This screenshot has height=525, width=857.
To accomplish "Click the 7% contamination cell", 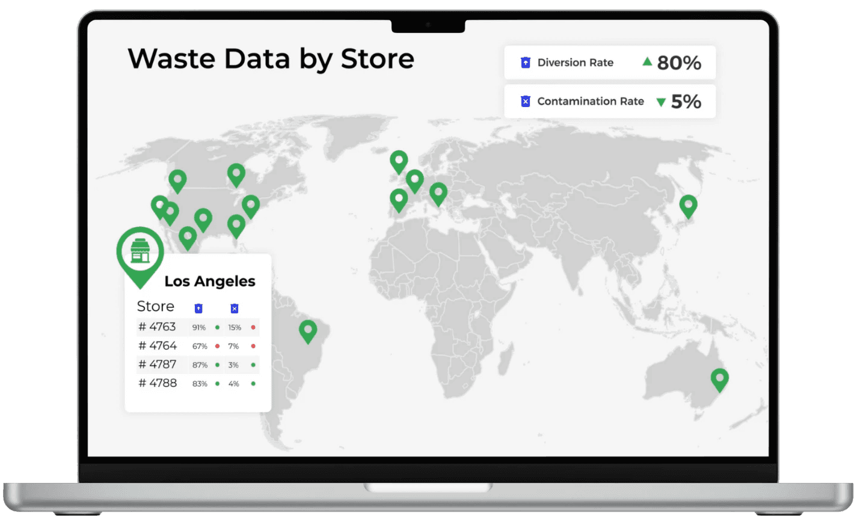I will tap(233, 346).
